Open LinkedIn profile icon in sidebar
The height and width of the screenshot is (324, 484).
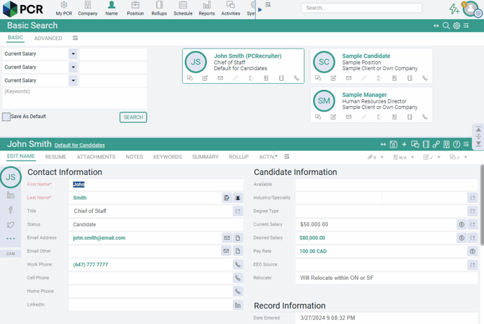[x=11, y=195]
